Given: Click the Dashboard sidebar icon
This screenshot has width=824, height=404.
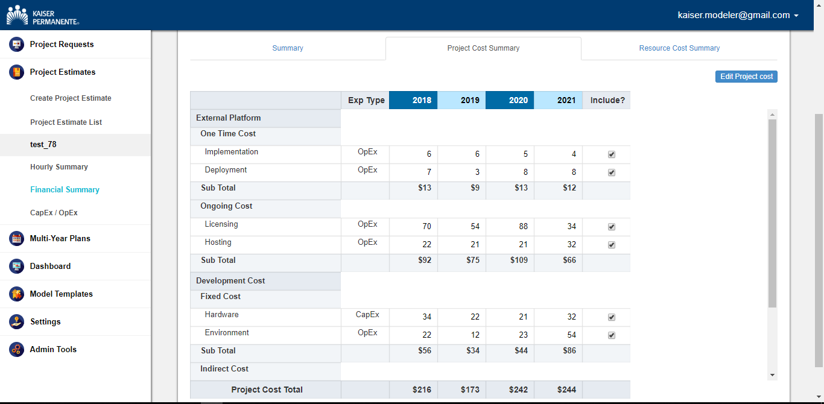Looking at the screenshot, I should tap(16, 267).
